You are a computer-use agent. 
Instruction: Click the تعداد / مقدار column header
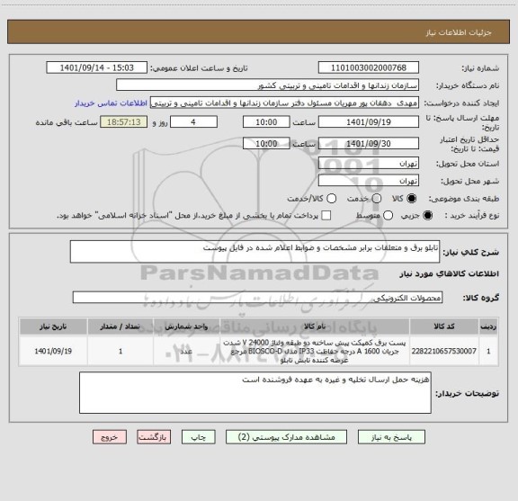(121, 327)
